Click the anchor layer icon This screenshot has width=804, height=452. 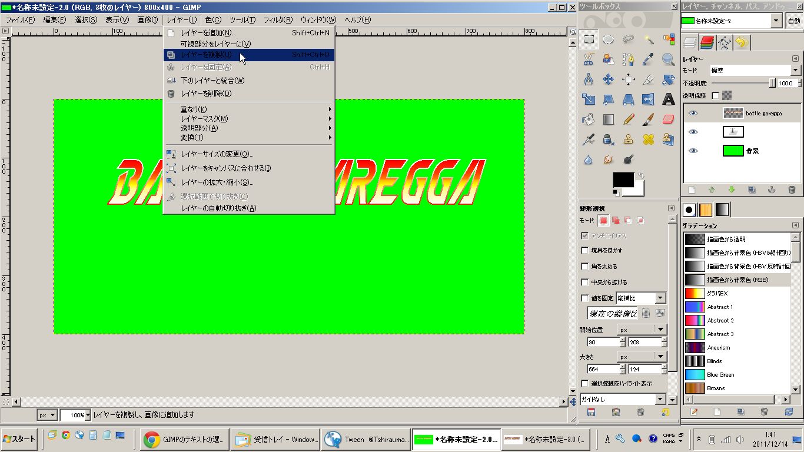[x=772, y=190]
